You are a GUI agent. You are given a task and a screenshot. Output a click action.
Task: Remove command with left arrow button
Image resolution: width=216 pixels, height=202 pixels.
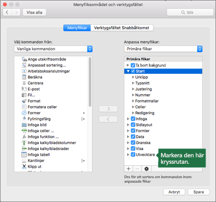108,119
